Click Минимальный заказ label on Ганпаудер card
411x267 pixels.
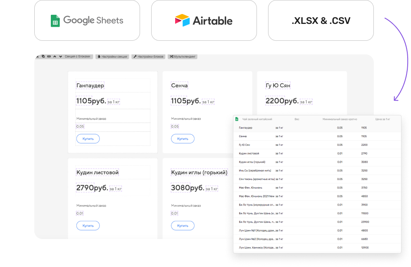(x=91, y=119)
